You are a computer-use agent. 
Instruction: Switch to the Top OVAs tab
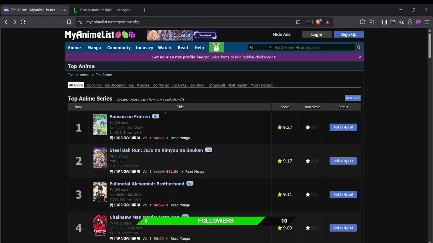pyautogui.click(x=179, y=85)
